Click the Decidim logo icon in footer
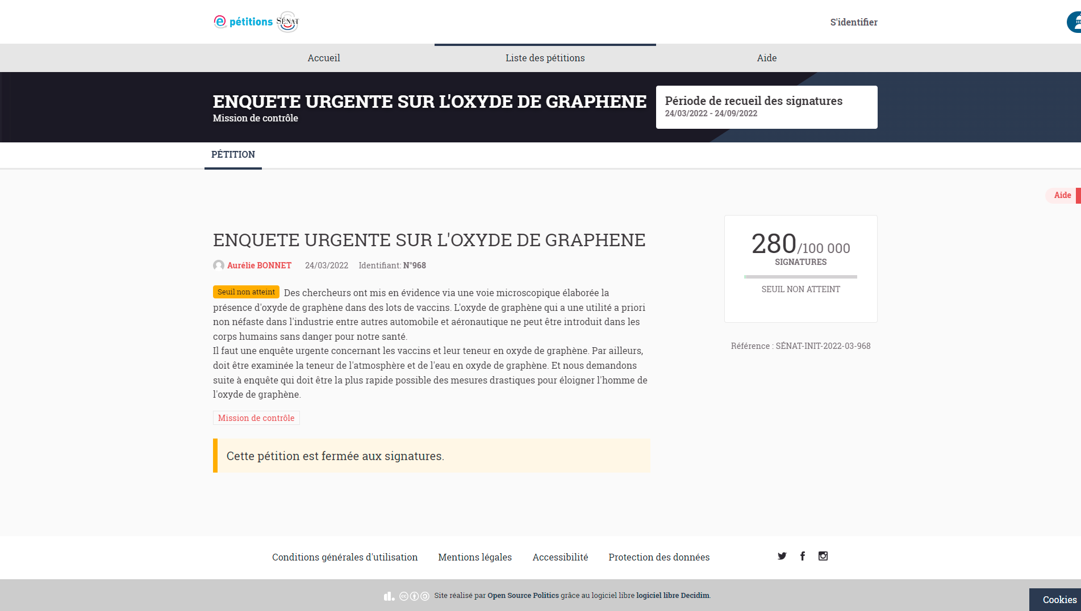The image size is (1081, 611). coord(389,596)
